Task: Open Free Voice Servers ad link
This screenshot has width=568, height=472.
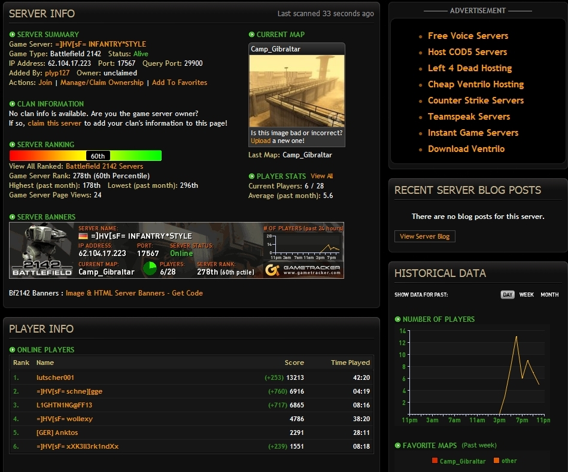Action: [468, 36]
